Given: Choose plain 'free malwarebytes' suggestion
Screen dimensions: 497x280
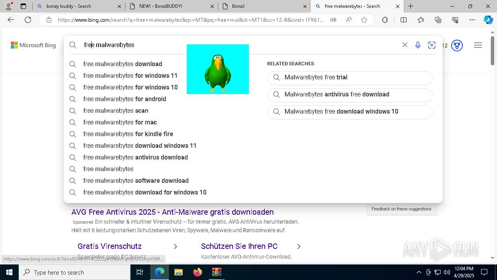Looking at the screenshot, I should pos(108,169).
